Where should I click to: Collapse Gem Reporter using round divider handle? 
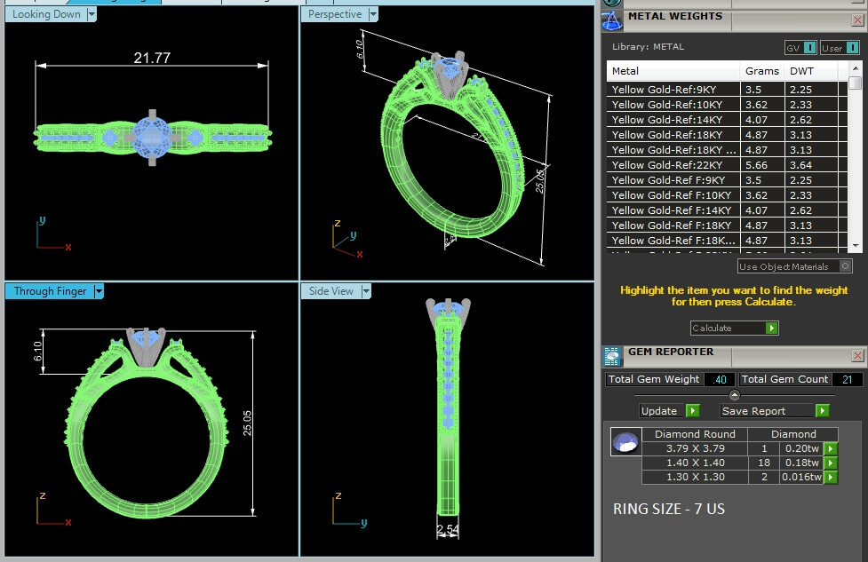[734, 395]
